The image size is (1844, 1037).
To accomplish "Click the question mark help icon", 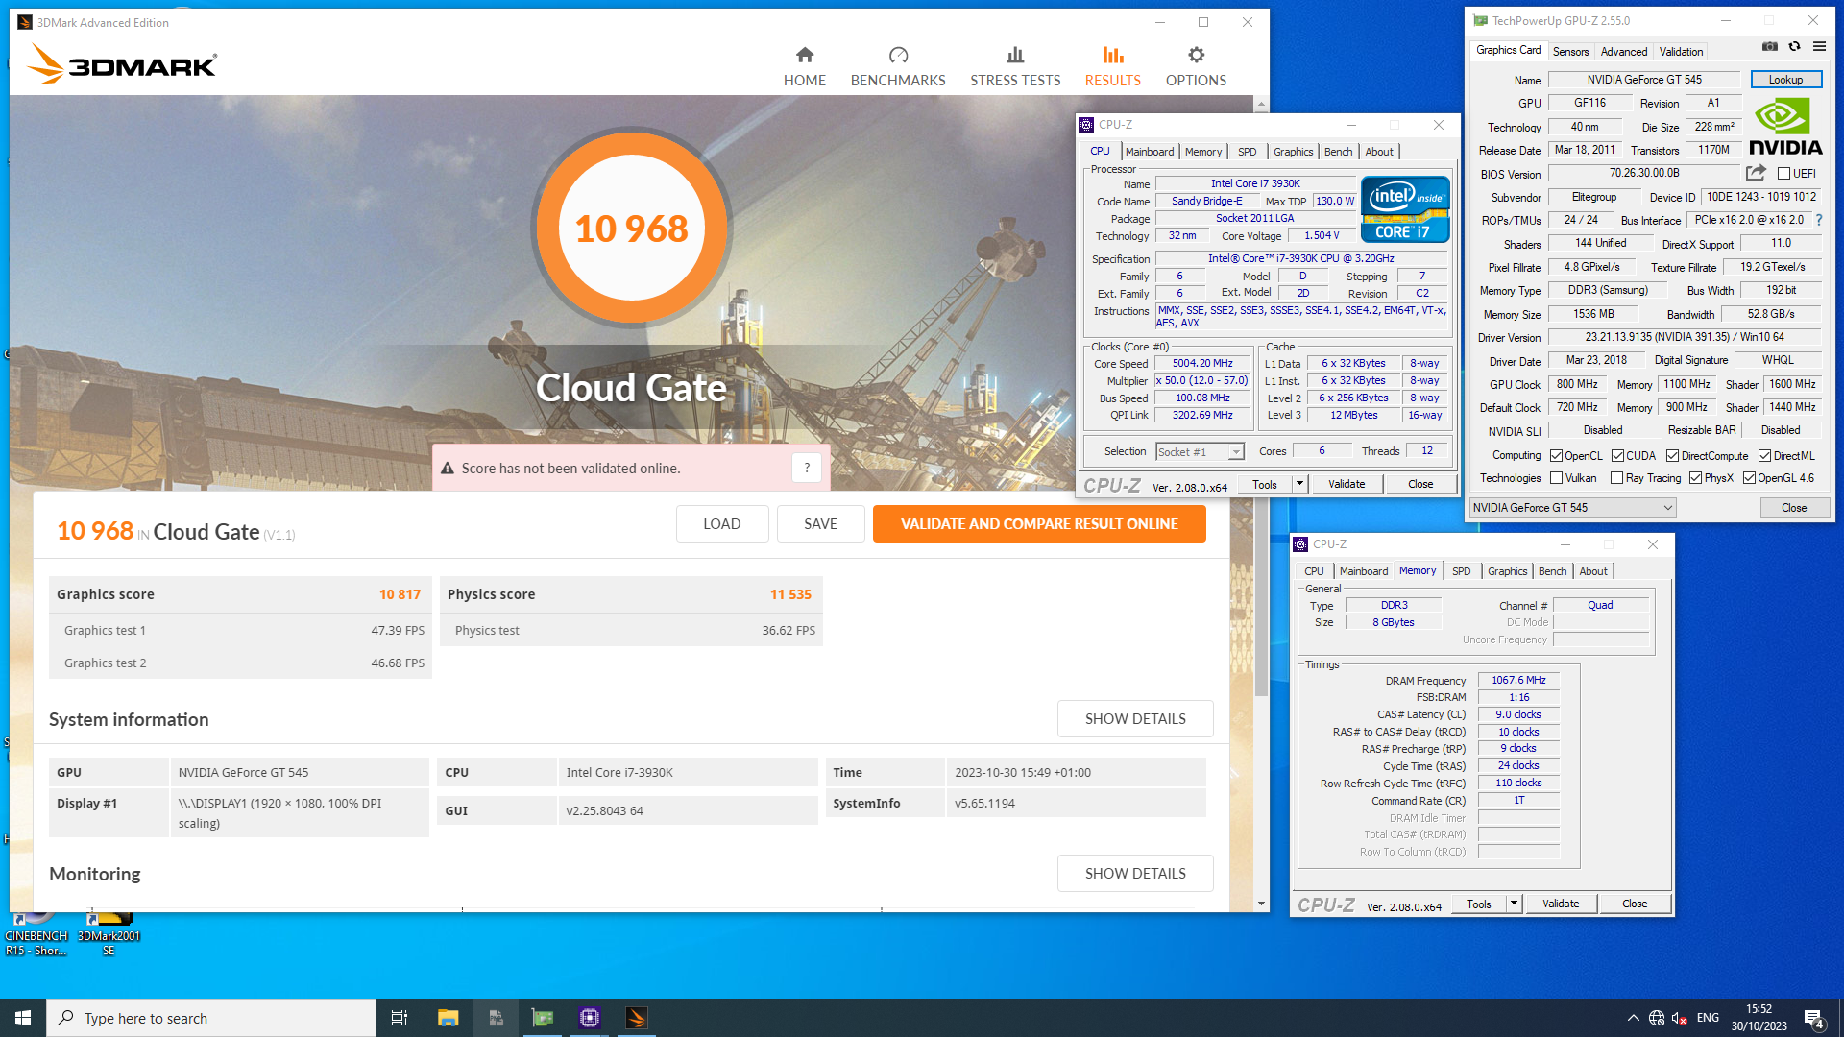I will [807, 468].
